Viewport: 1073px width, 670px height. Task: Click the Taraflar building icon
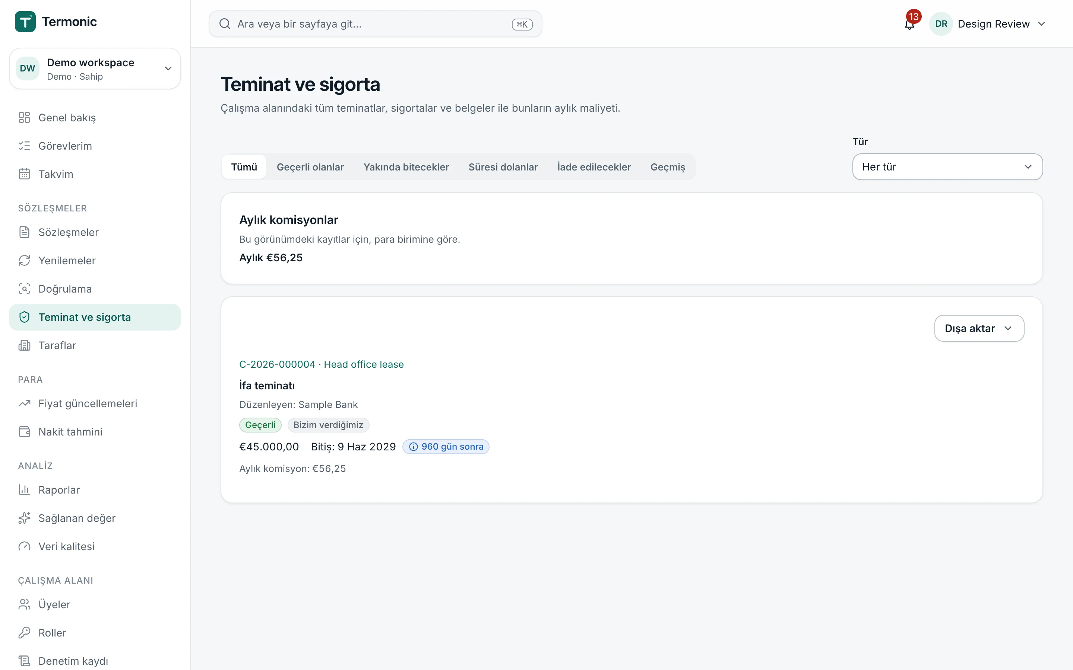24,346
